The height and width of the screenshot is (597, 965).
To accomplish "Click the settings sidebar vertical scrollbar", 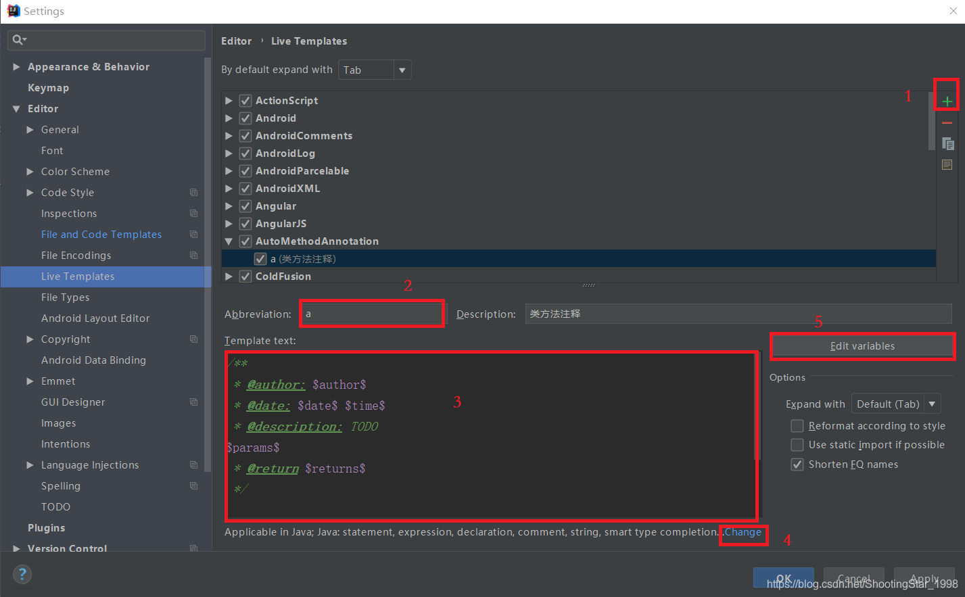I will click(x=208, y=264).
